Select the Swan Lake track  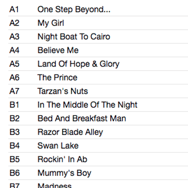coord(58,145)
